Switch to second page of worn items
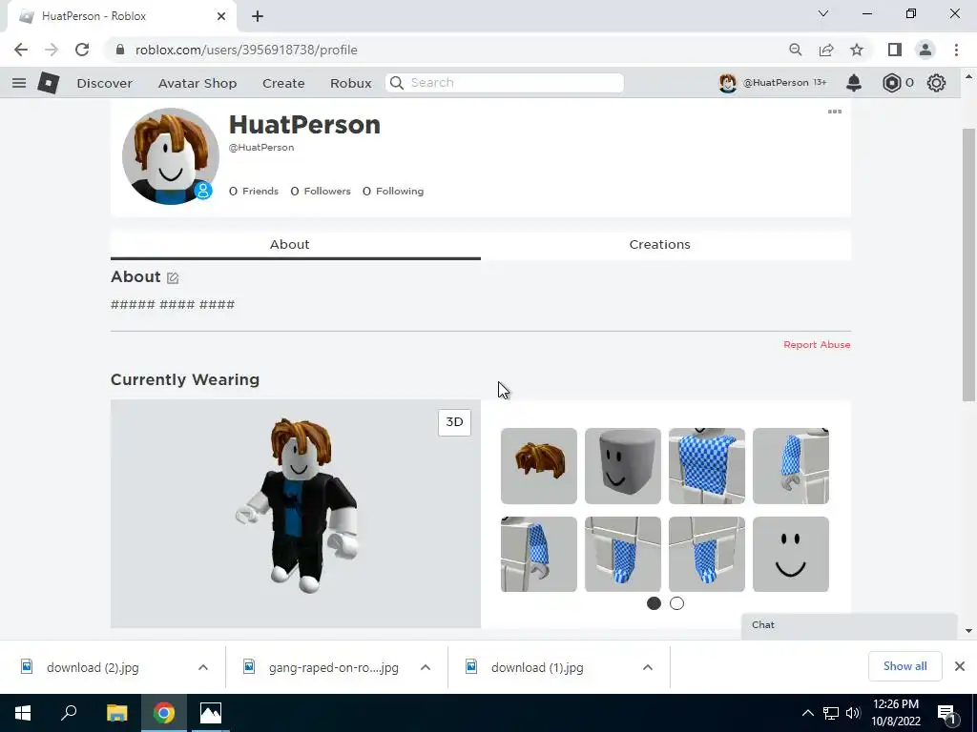The image size is (977, 732). 676,603
